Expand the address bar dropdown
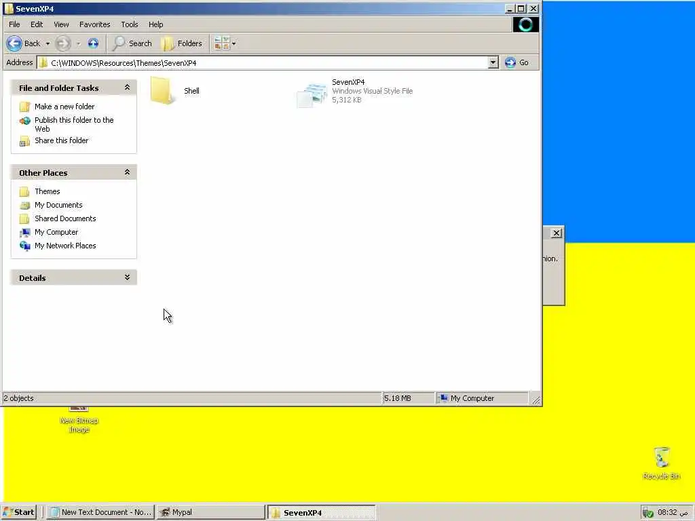Viewport: 695px width, 521px height. pyautogui.click(x=493, y=63)
